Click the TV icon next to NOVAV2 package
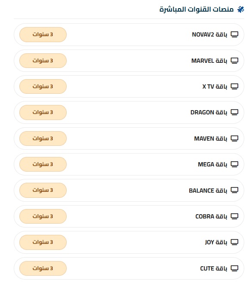The height and width of the screenshot is (283, 252). pos(234,34)
